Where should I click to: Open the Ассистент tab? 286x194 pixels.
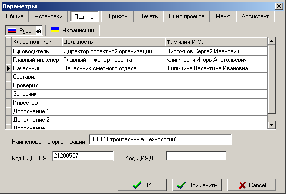pyautogui.click(x=255, y=16)
